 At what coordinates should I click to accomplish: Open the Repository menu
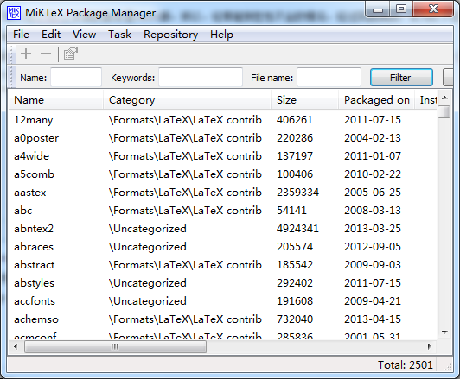(170, 35)
